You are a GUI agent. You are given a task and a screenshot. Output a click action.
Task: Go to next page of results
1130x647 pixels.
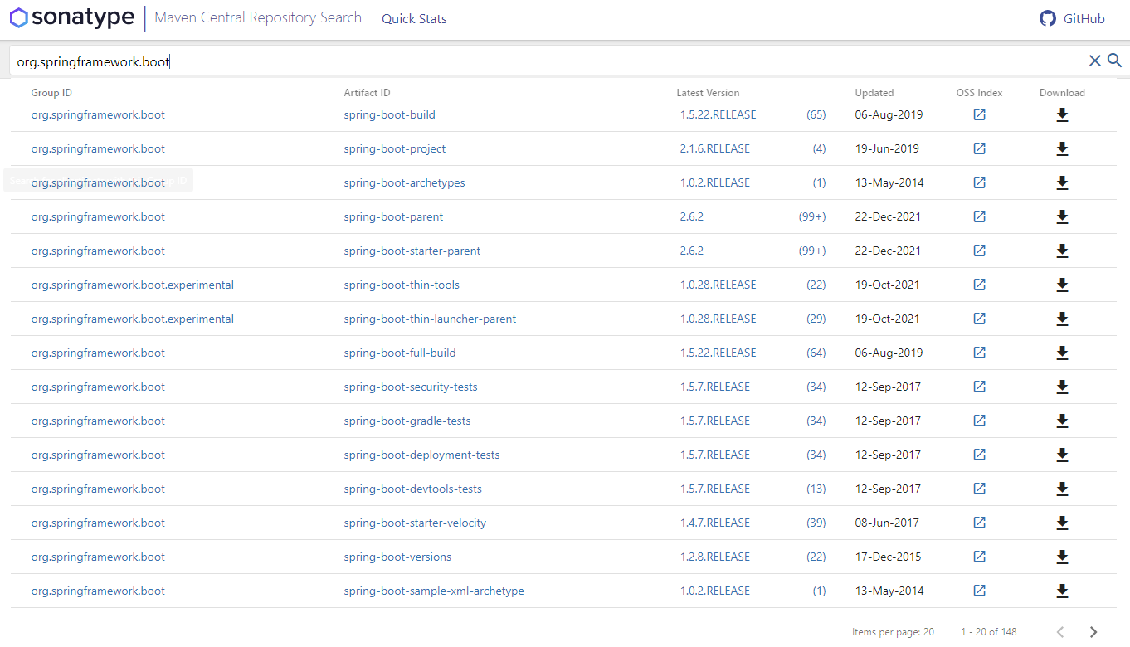[x=1093, y=632]
